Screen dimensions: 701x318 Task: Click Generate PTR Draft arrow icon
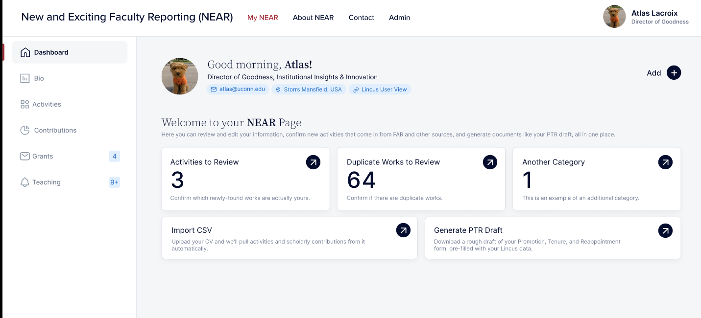coord(665,230)
